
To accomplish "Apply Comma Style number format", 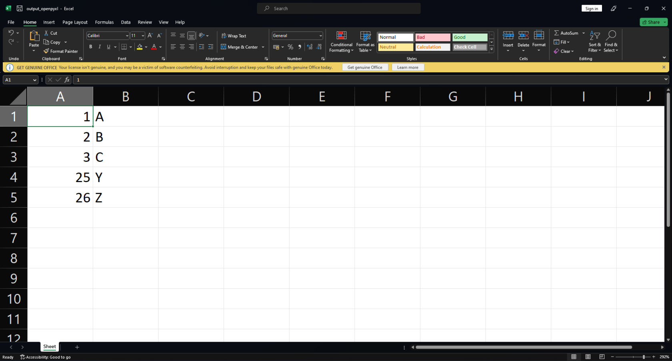I will coord(300,47).
